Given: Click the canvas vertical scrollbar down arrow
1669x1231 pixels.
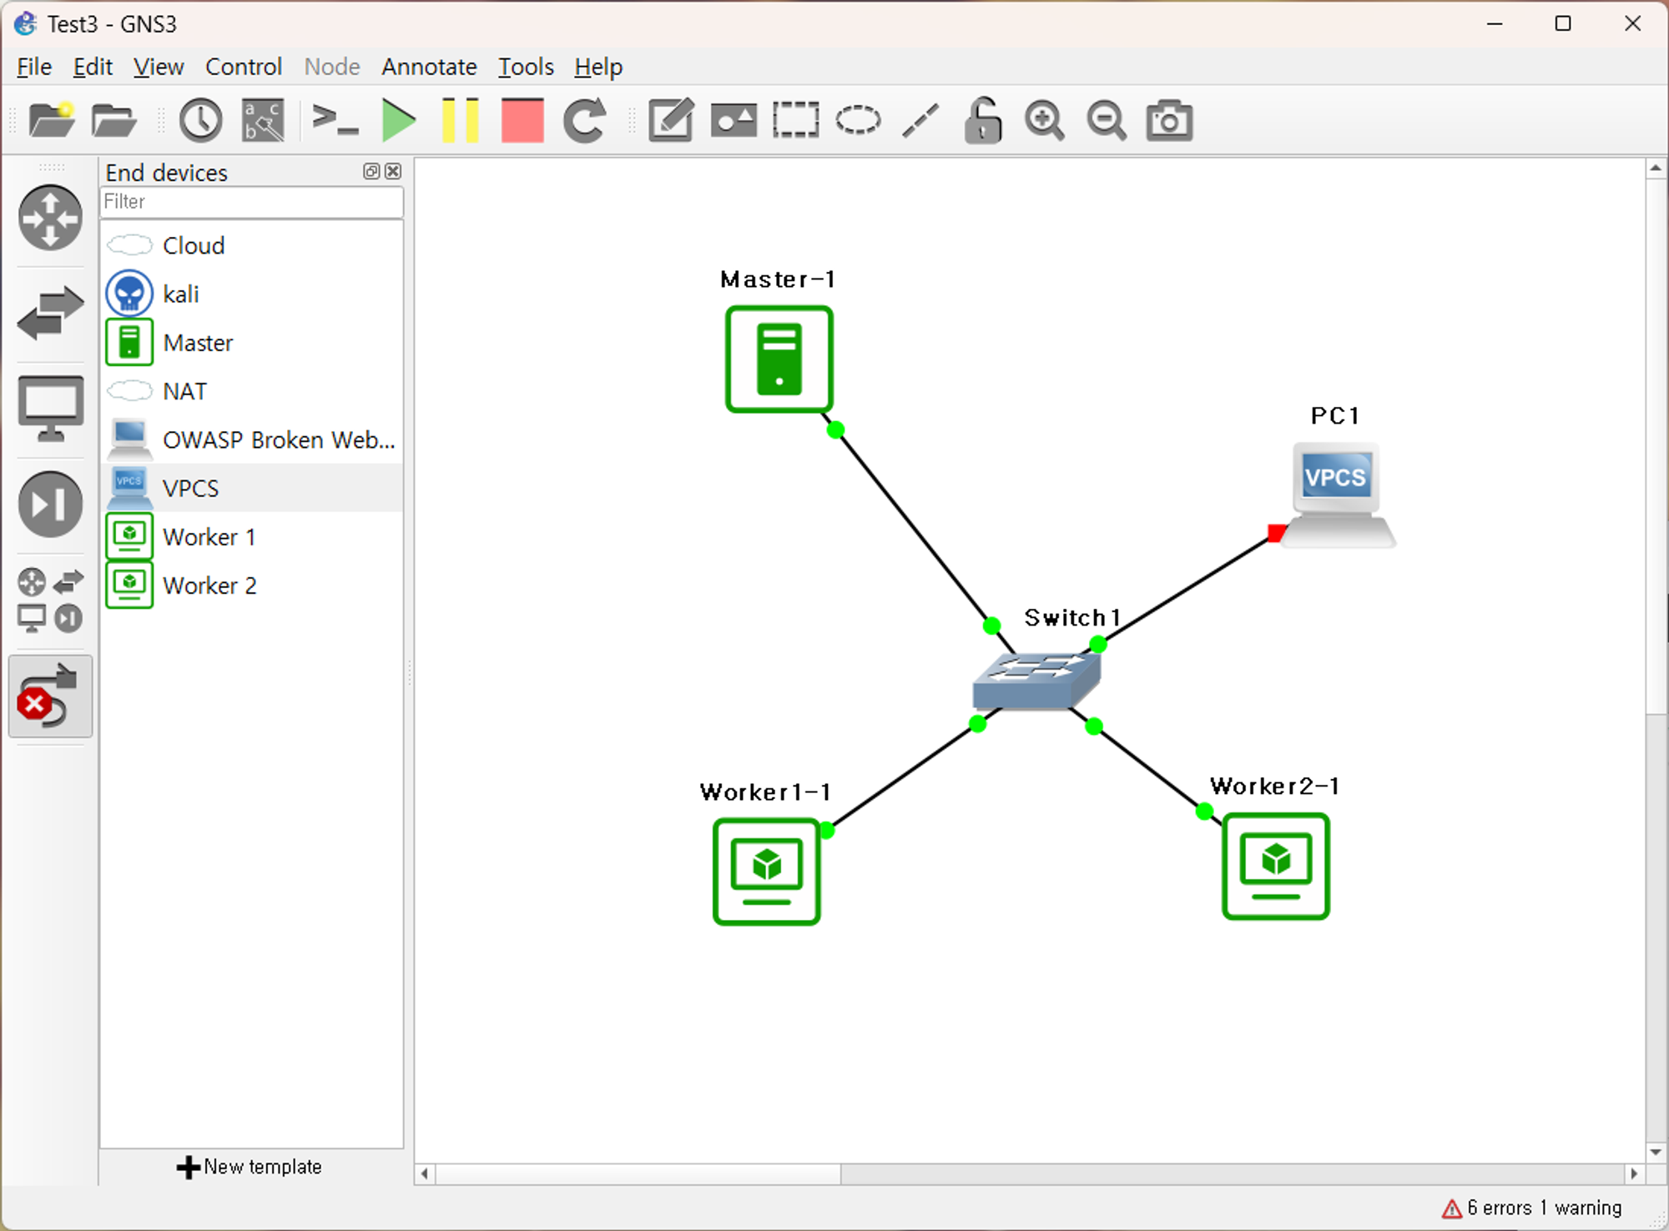Looking at the screenshot, I should tap(1656, 1152).
